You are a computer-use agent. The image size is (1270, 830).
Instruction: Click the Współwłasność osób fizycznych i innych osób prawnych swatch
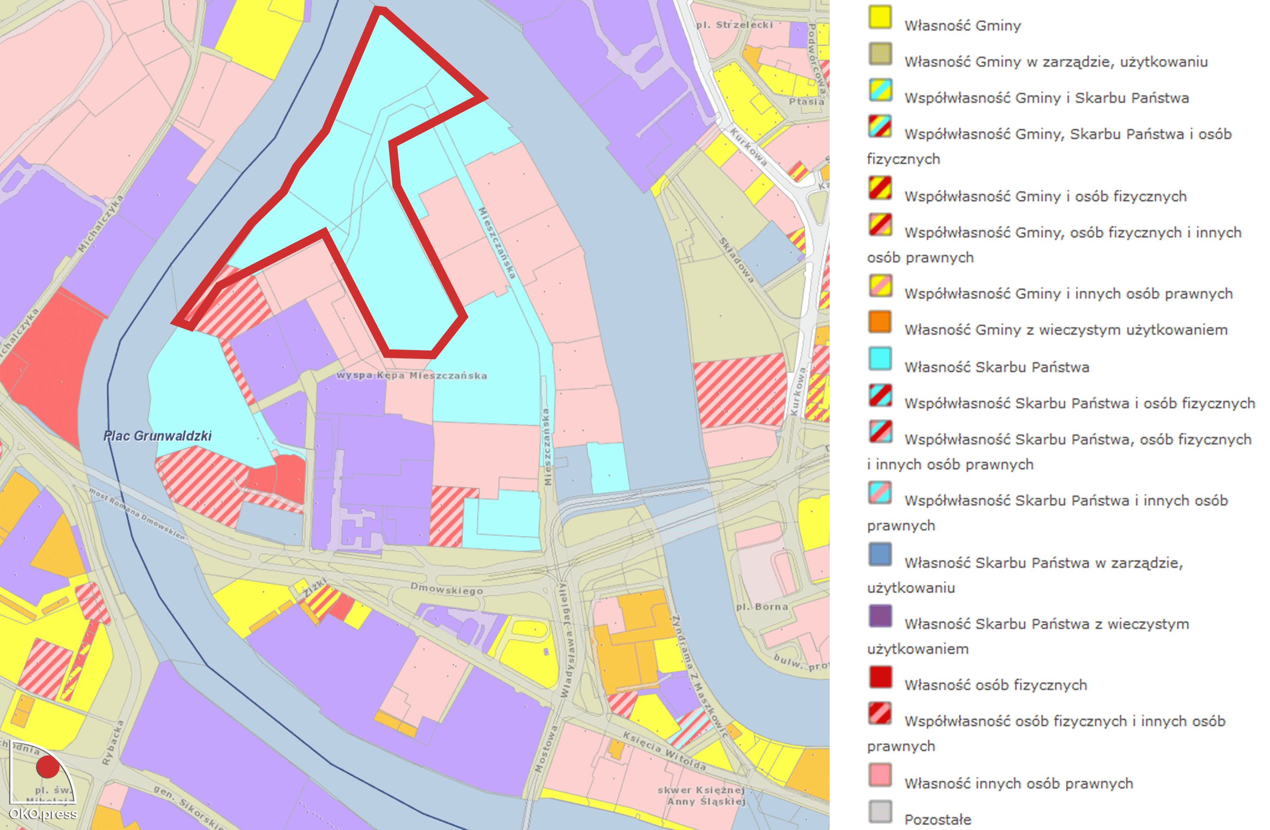[880, 713]
